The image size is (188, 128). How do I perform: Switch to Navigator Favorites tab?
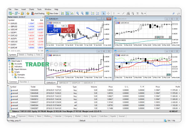pyautogui.click(x=23, y=82)
